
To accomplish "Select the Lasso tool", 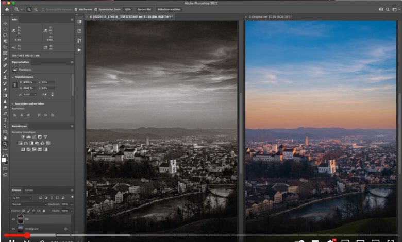I will point(5,35).
